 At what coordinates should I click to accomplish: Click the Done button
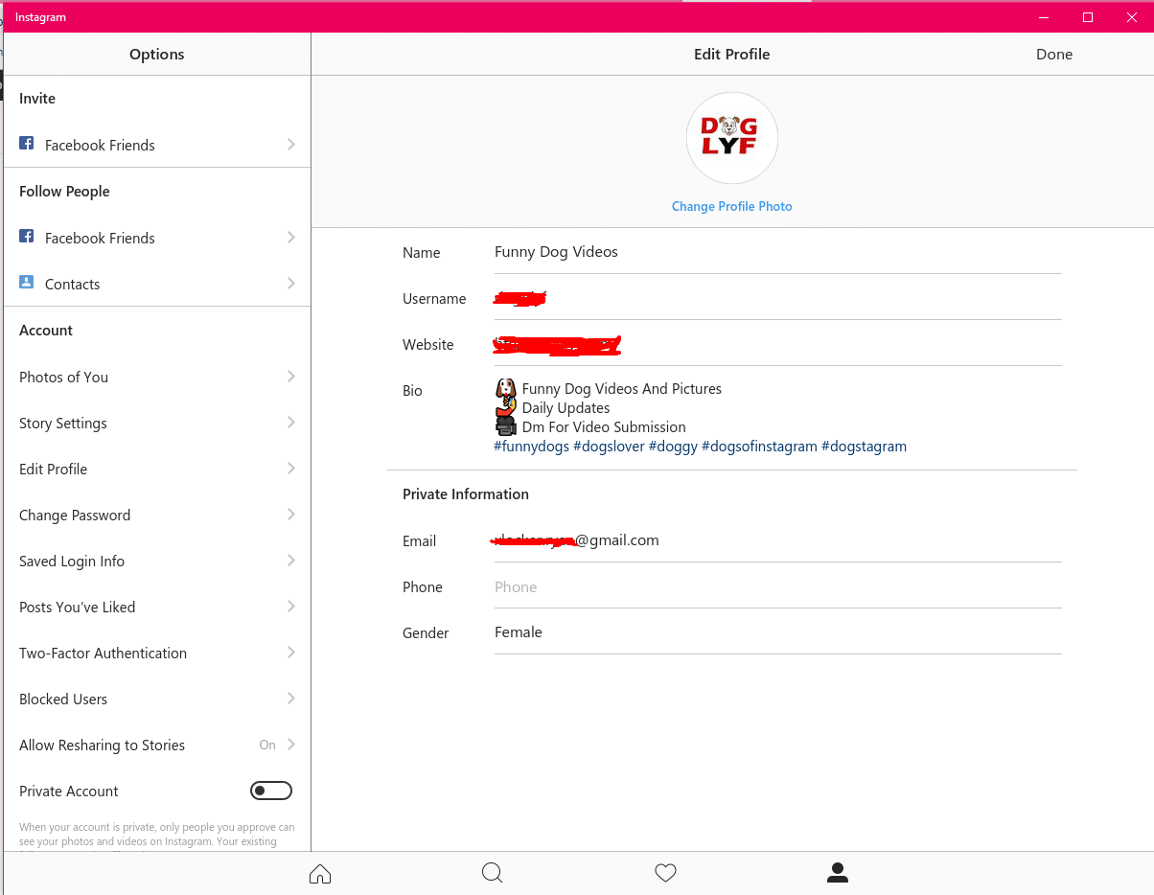click(1053, 55)
